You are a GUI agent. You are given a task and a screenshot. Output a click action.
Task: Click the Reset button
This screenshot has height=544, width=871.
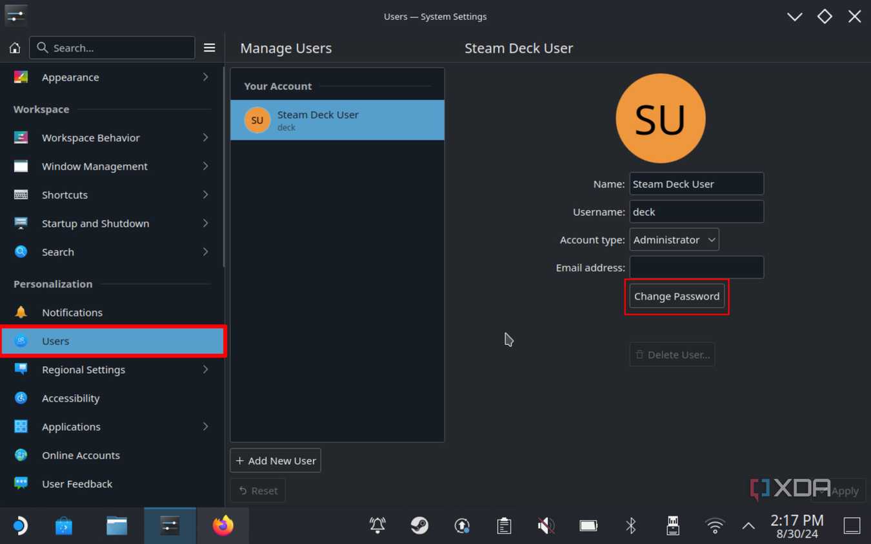(258, 491)
